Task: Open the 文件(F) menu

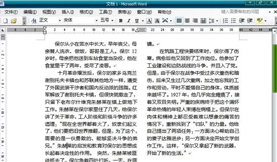Action: click(11, 12)
